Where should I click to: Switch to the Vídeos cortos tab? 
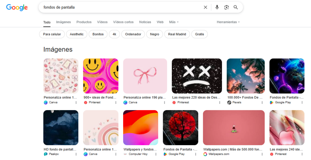click(123, 22)
